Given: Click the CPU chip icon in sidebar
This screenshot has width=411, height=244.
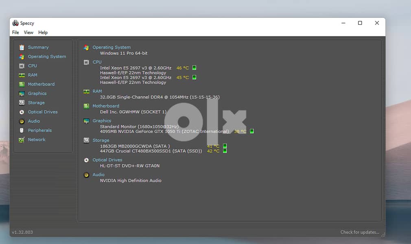Looking at the screenshot, I should 22,66.
